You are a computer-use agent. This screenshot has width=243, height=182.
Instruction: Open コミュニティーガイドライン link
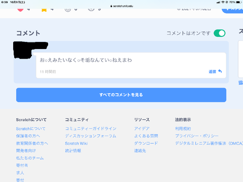pos(91,129)
